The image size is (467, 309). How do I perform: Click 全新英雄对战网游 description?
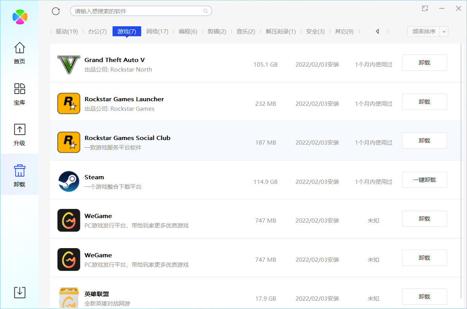click(x=107, y=304)
